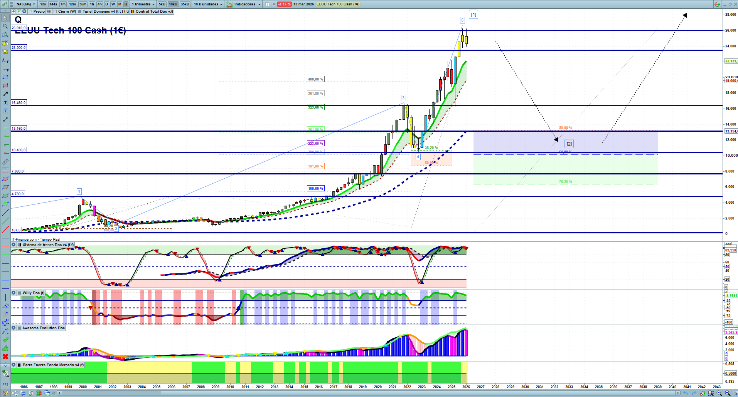Open the NASDAQ list dropdown

(25, 4)
